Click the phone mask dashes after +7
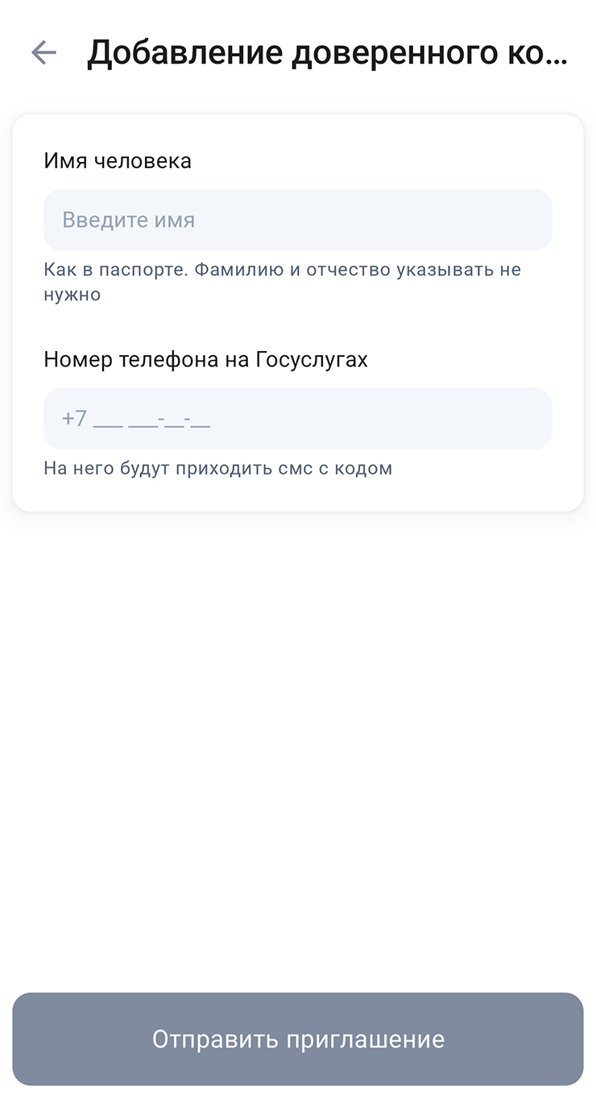The height and width of the screenshot is (1112, 596). pyautogui.click(x=151, y=420)
